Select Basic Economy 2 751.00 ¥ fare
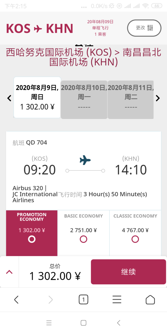 point(83,233)
